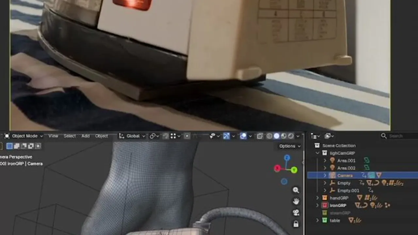Select the table collection
This screenshot has width=418, height=235.
click(x=335, y=221)
